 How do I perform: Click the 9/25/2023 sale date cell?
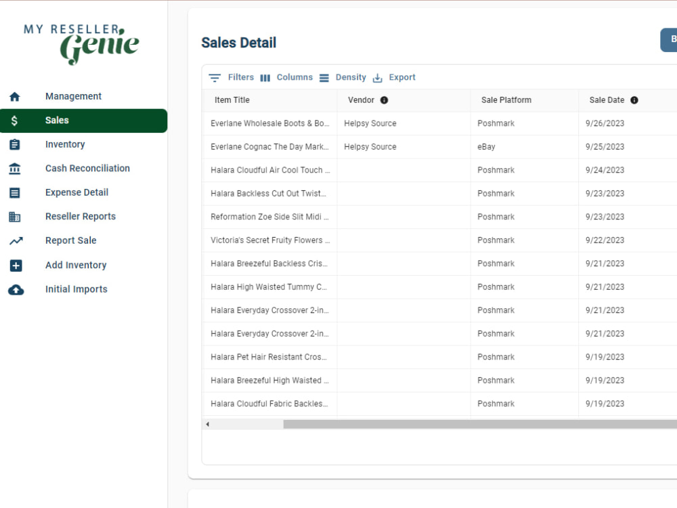(628, 147)
